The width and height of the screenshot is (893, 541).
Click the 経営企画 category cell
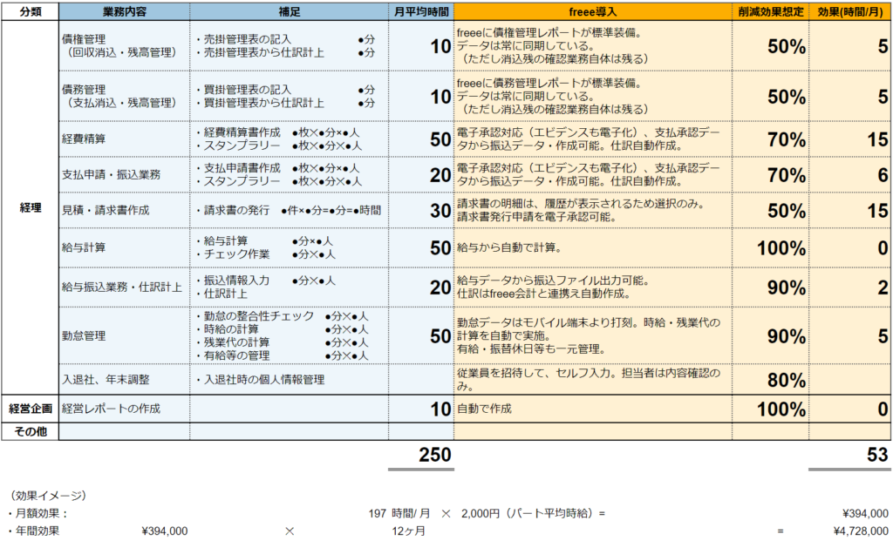(30, 408)
